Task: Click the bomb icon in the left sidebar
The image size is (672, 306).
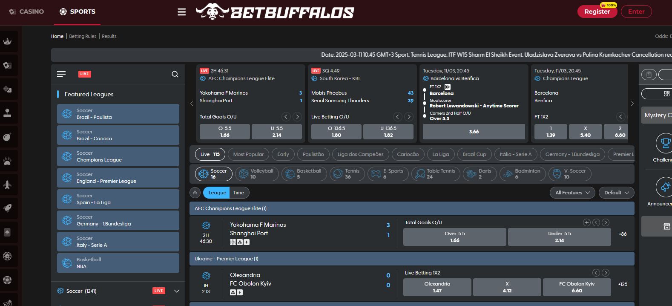Action: (x=7, y=137)
